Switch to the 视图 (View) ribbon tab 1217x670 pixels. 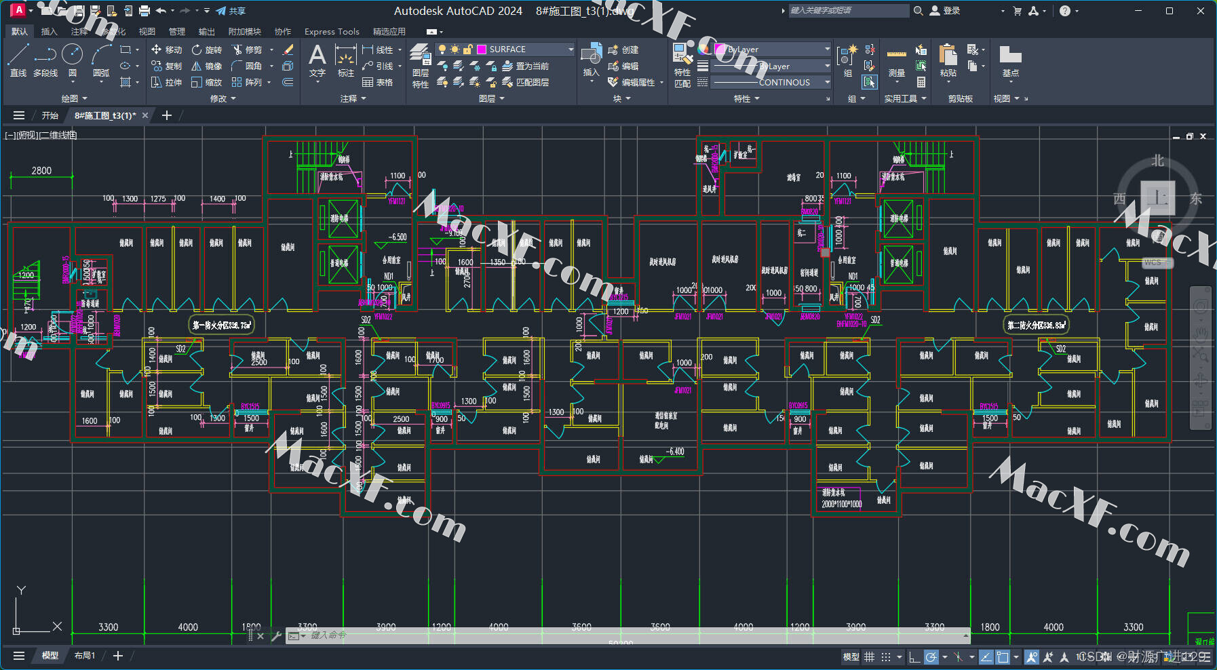coord(147,31)
